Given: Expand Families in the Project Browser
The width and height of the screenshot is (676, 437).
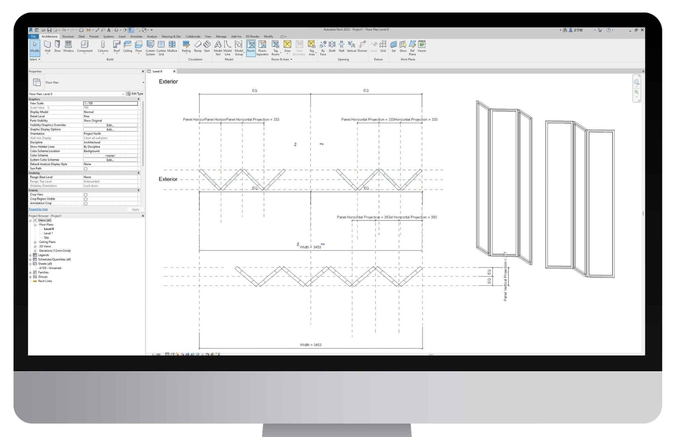Looking at the screenshot, I should pos(31,272).
